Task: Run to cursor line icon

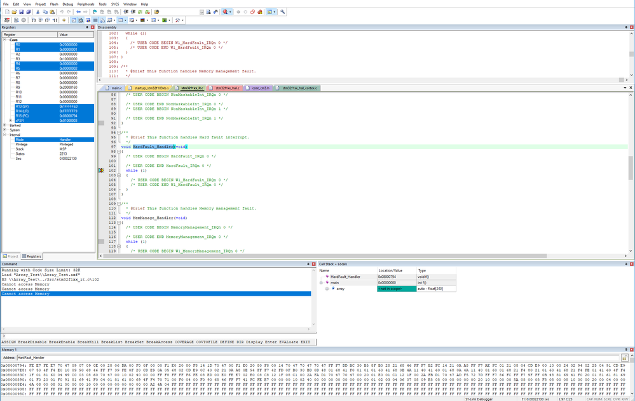Action: click(55, 20)
